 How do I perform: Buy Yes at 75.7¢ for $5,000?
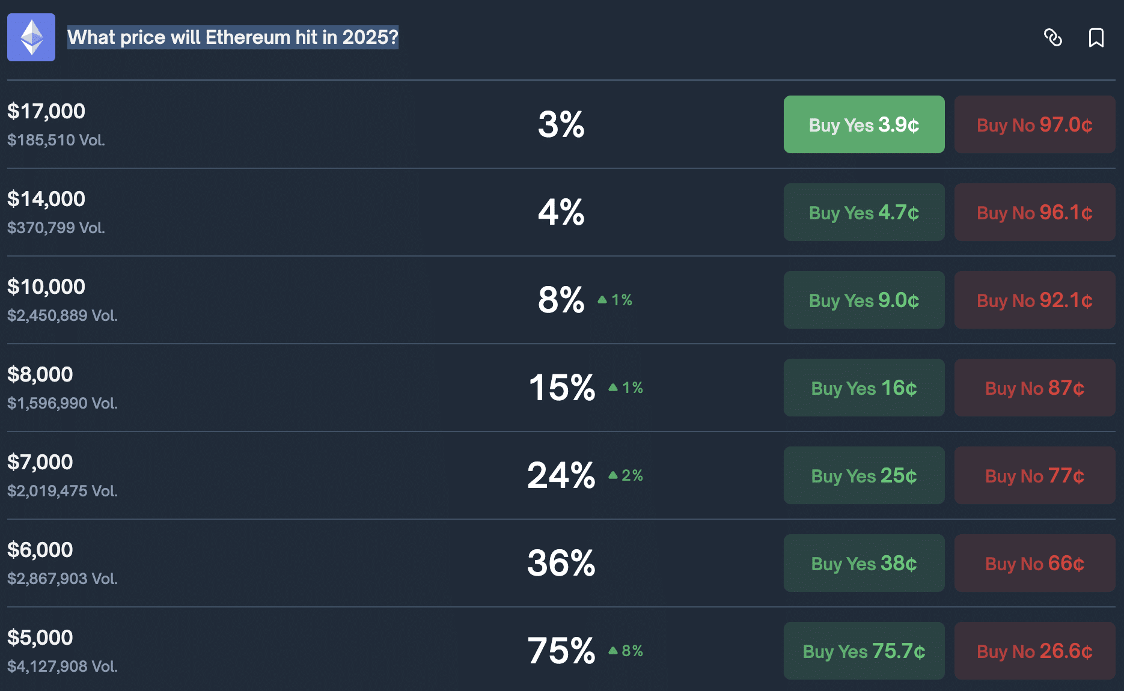864,651
